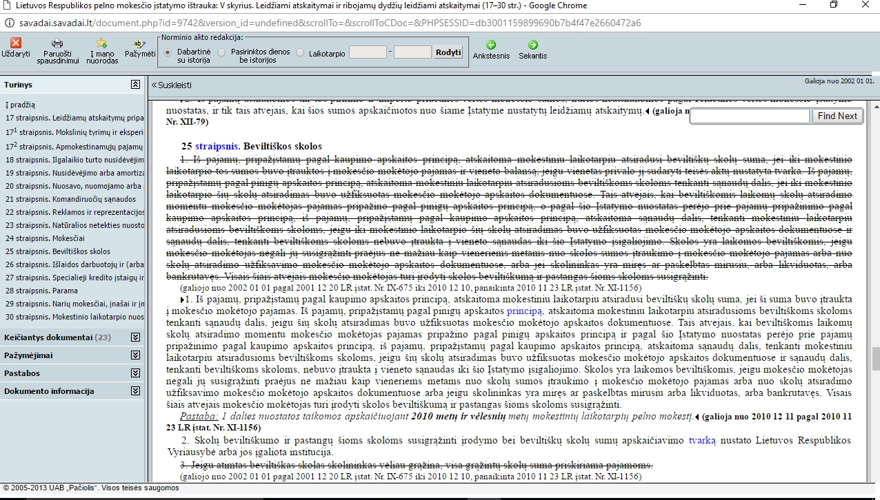Open 27 straipsnis. Specialieji kredito įstaigų
This screenshot has height=500, width=880.
(x=74, y=278)
